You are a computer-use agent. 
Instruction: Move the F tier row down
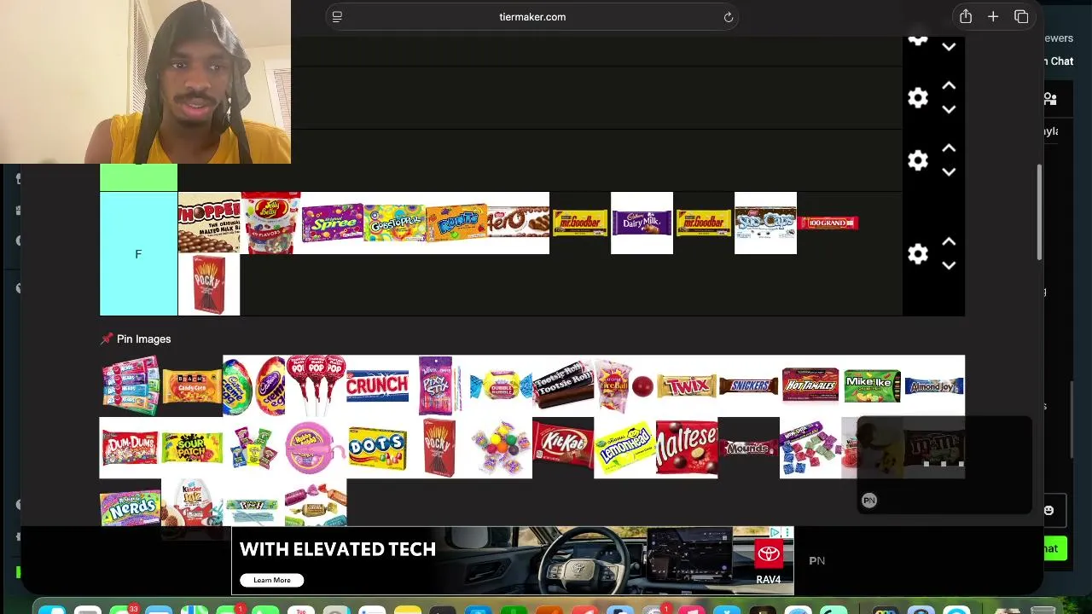[x=949, y=266]
